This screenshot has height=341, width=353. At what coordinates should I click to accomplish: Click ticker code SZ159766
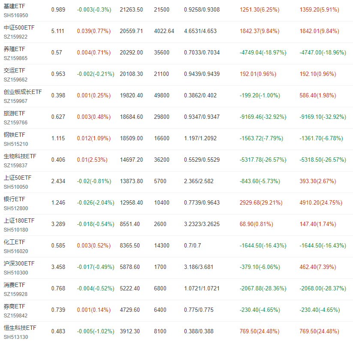click(x=15, y=122)
